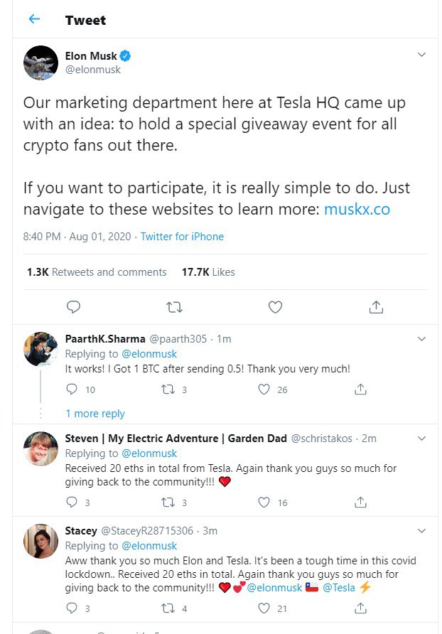Show '1 more reply' in thread

[95, 414]
